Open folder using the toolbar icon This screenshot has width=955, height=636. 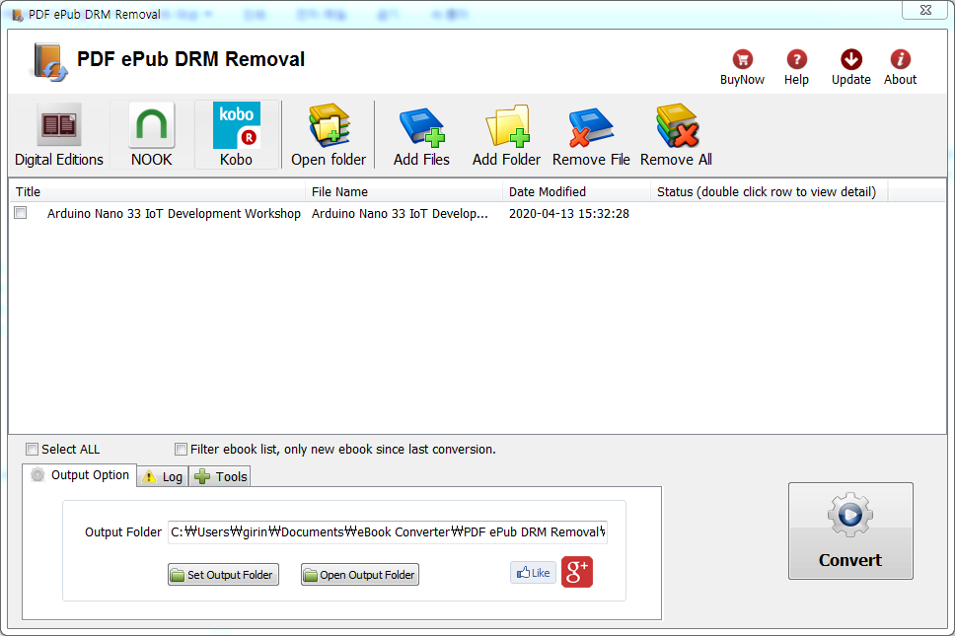pyautogui.click(x=329, y=134)
